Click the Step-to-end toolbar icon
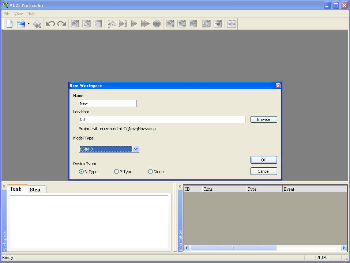The image size is (350, 263). (123, 24)
